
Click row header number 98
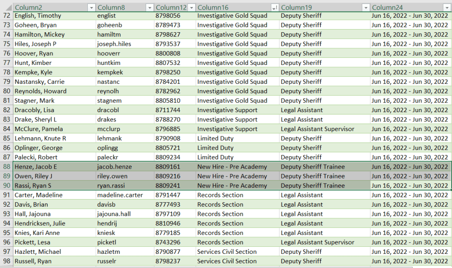(x=6, y=261)
